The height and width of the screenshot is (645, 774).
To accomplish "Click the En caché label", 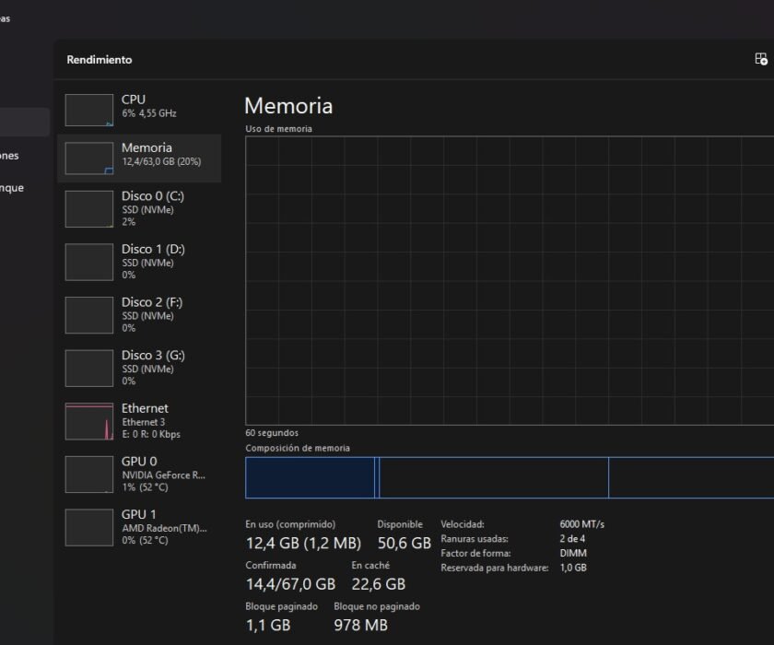I will [370, 565].
